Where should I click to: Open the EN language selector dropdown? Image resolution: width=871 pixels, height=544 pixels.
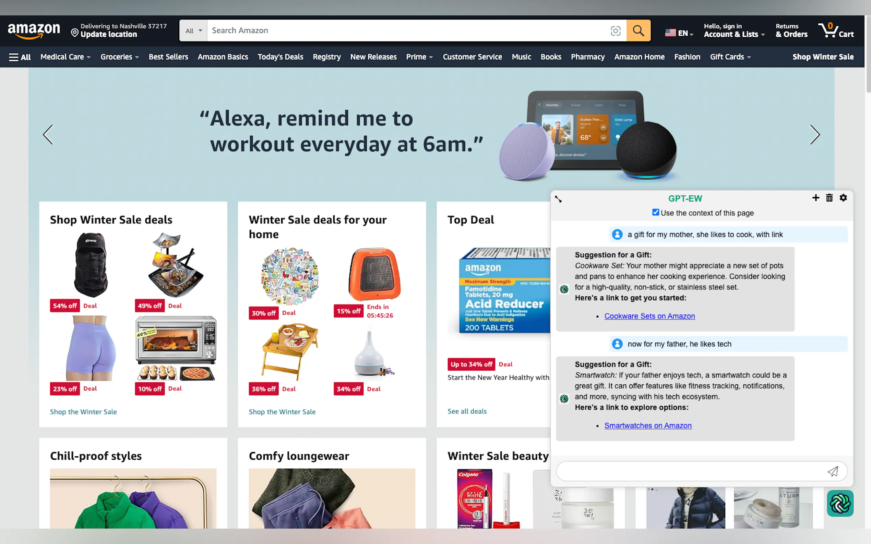point(679,33)
